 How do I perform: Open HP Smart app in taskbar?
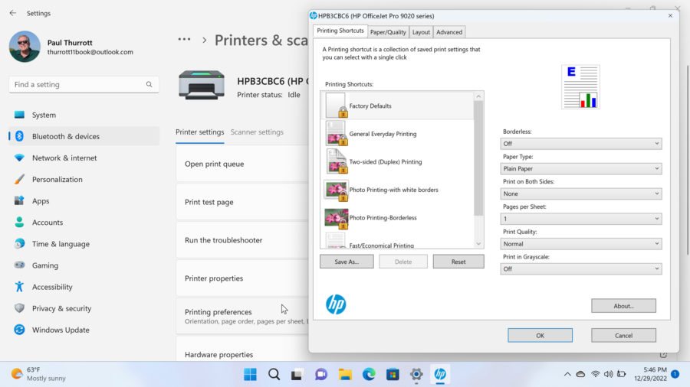tap(440, 374)
